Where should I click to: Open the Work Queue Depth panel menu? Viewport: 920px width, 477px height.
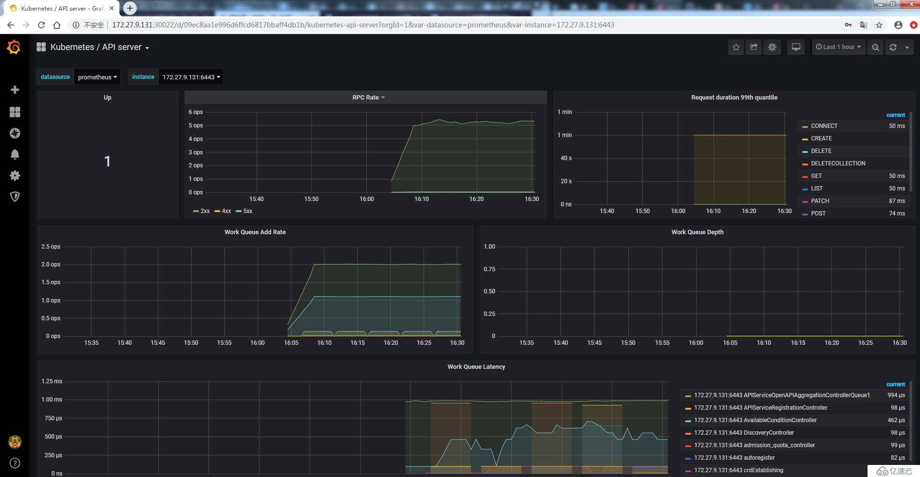coord(698,232)
